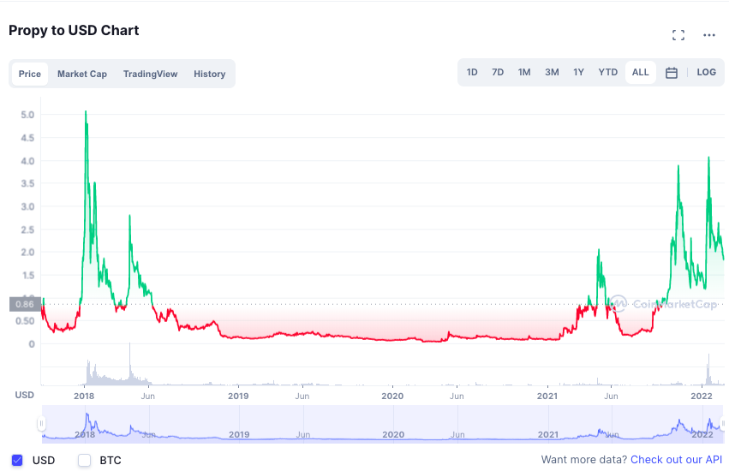Click the 0.86 price marker label
The height and width of the screenshot is (471, 729).
[25, 304]
